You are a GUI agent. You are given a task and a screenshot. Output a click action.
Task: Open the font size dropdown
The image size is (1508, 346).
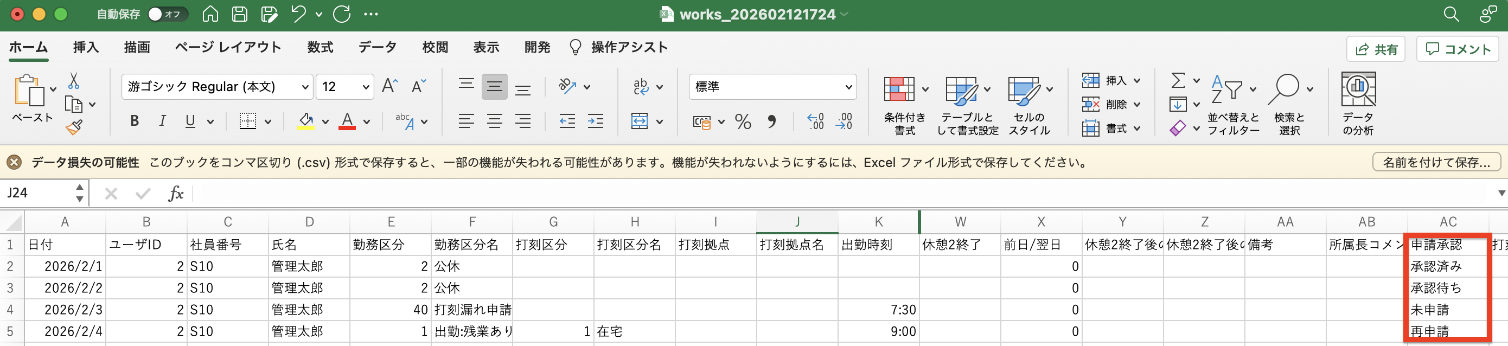click(x=366, y=87)
